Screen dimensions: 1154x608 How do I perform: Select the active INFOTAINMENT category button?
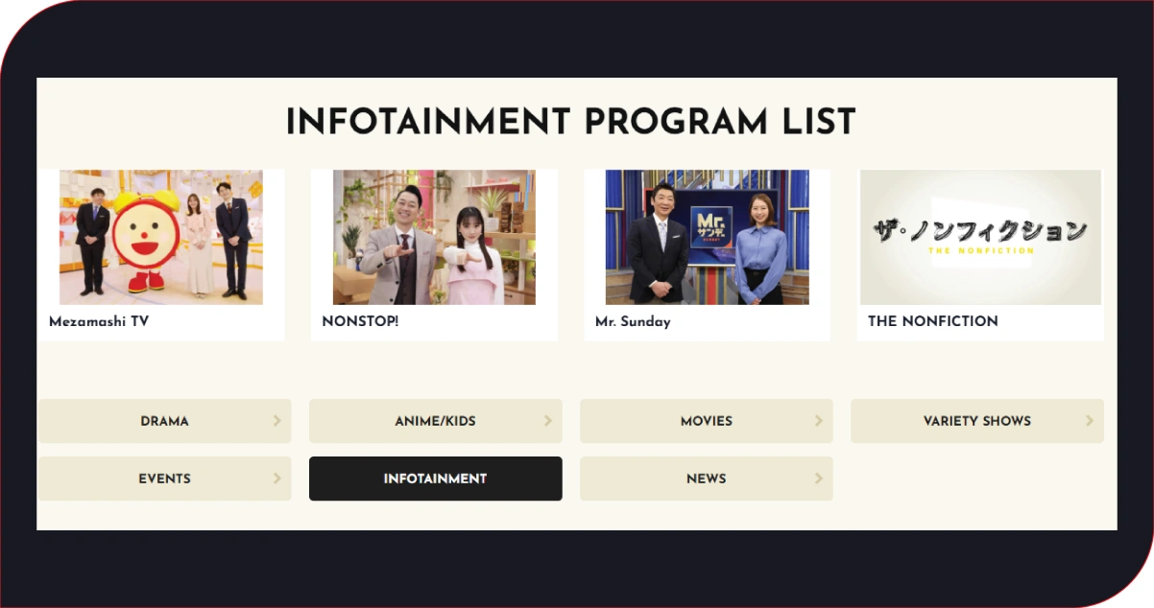[x=436, y=479]
